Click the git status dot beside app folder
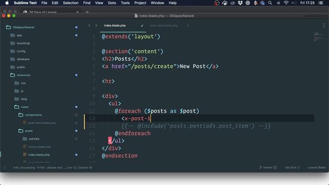This screenshot has height=185, width=329. (77, 35)
